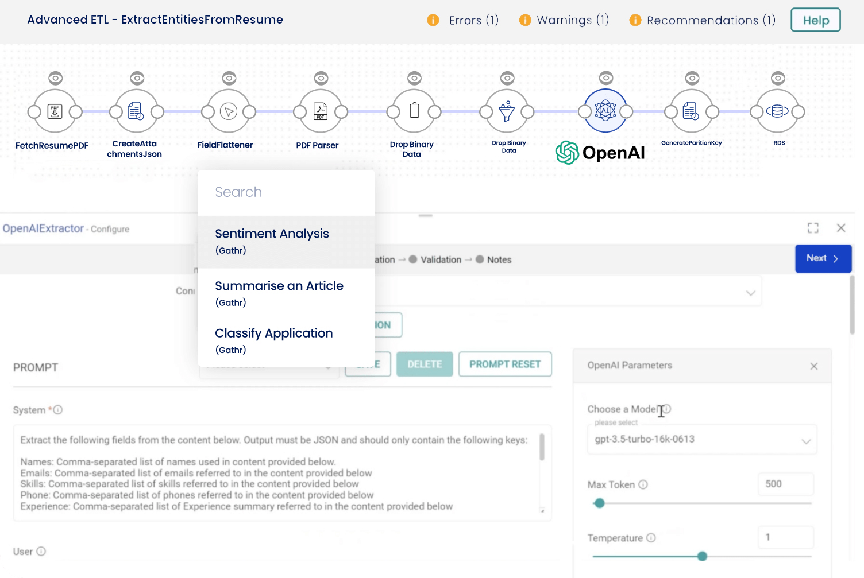The height and width of the screenshot is (578, 864).
Task: Maximize the OpenAIExtractor configure panel
Action: pos(813,228)
